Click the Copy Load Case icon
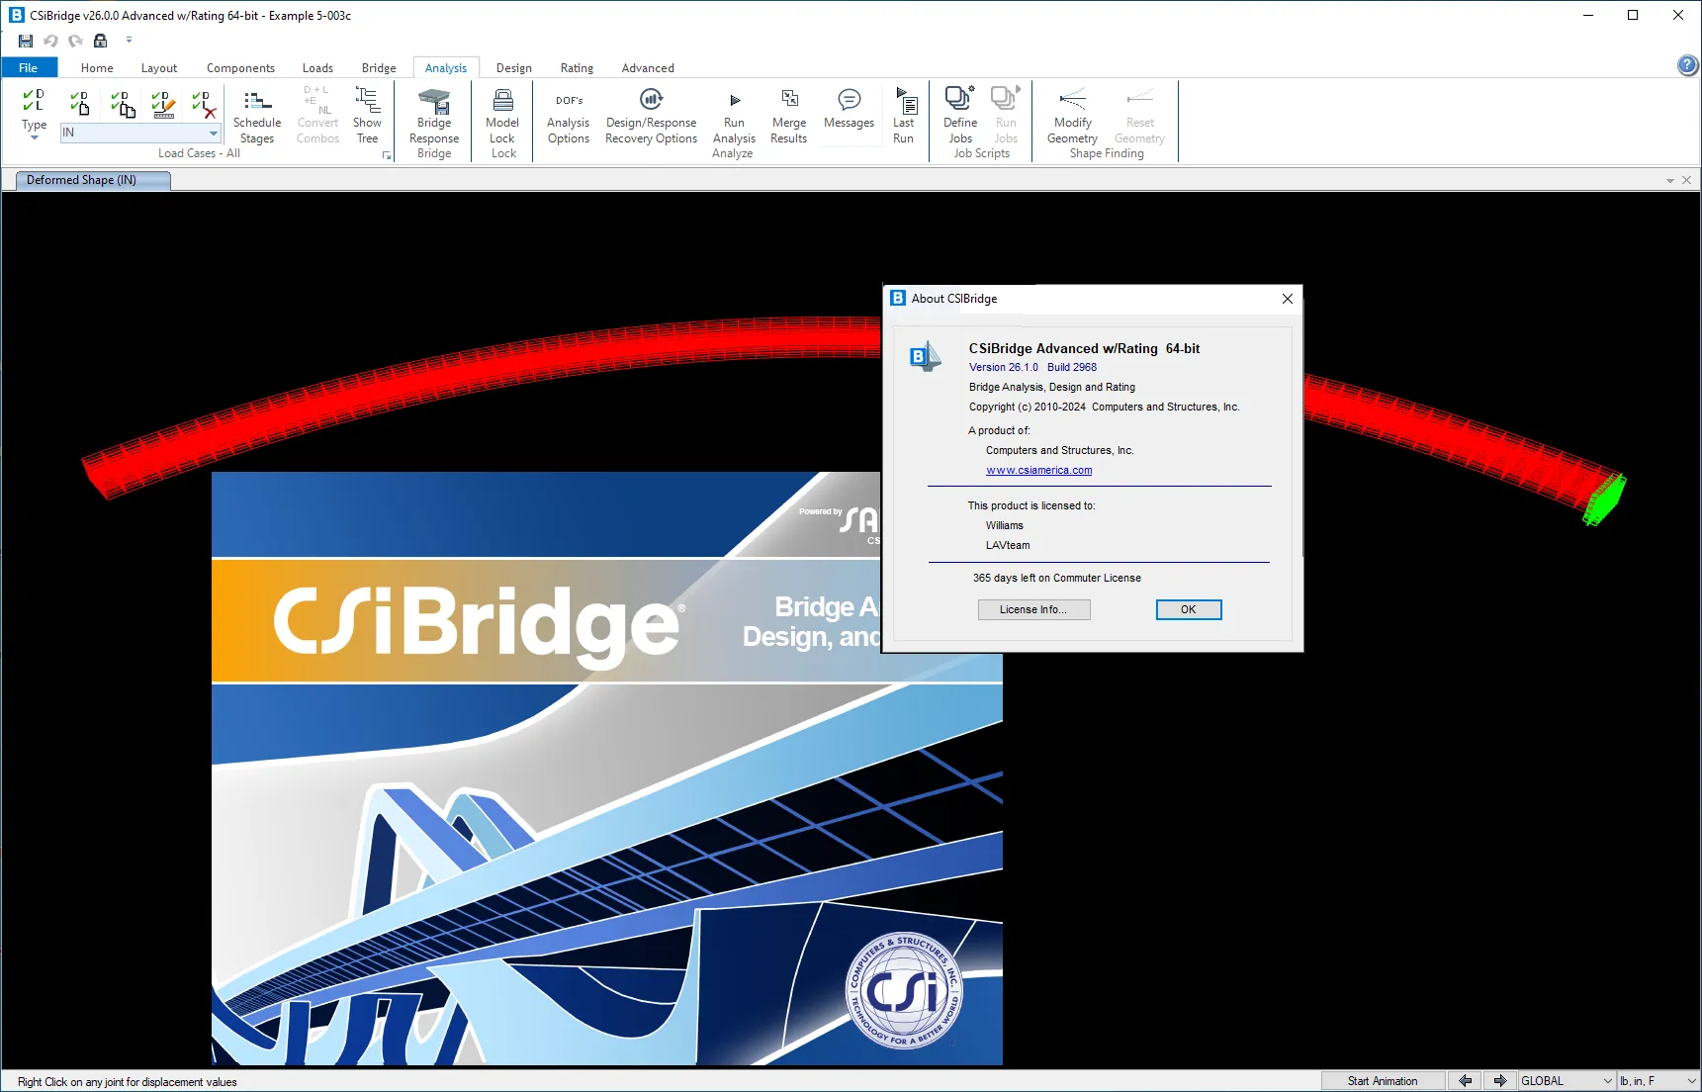Image resolution: width=1702 pixels, height=1092 pixels. point(123,103)
